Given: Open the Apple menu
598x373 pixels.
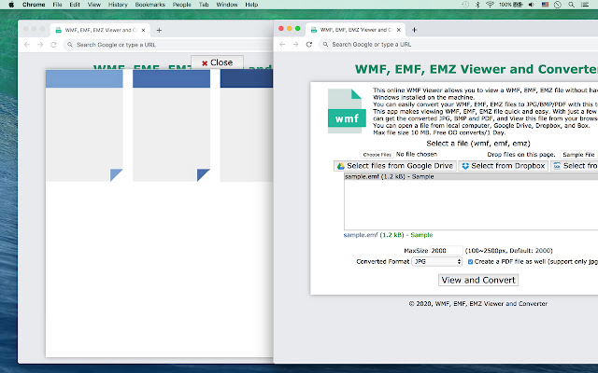Looking at the screenshot, I should tap(11, 5).
